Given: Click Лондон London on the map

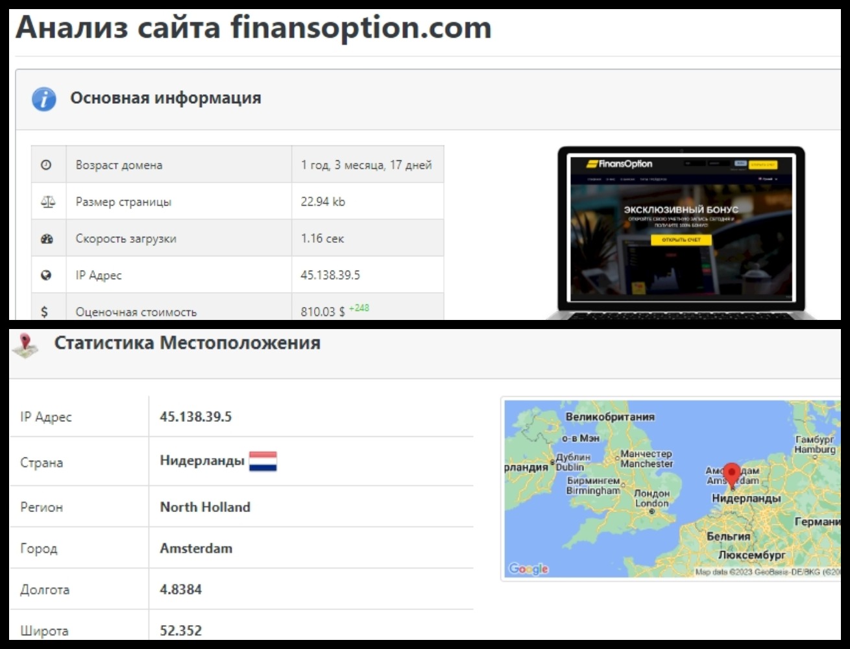Looking at the screenshot, I should pos(651,498).
